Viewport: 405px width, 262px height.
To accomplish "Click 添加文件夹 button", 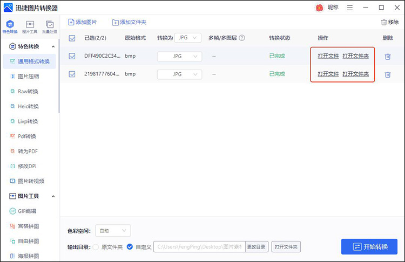I will click(129, 22).
